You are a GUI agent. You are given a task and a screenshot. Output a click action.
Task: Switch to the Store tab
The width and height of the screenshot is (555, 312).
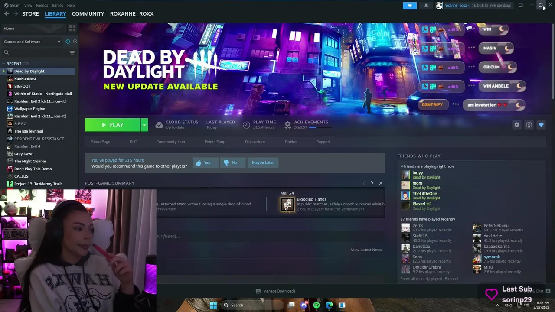tap(30, 14)
